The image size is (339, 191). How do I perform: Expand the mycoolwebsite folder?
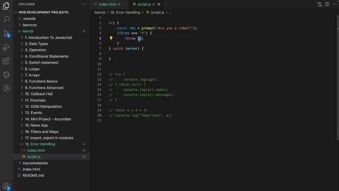coord(35,163)
